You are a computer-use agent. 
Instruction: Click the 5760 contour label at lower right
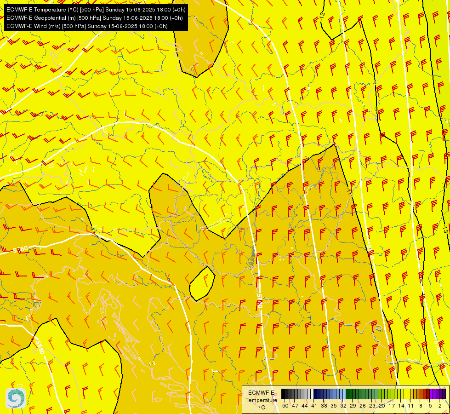(x=438, y=347)
